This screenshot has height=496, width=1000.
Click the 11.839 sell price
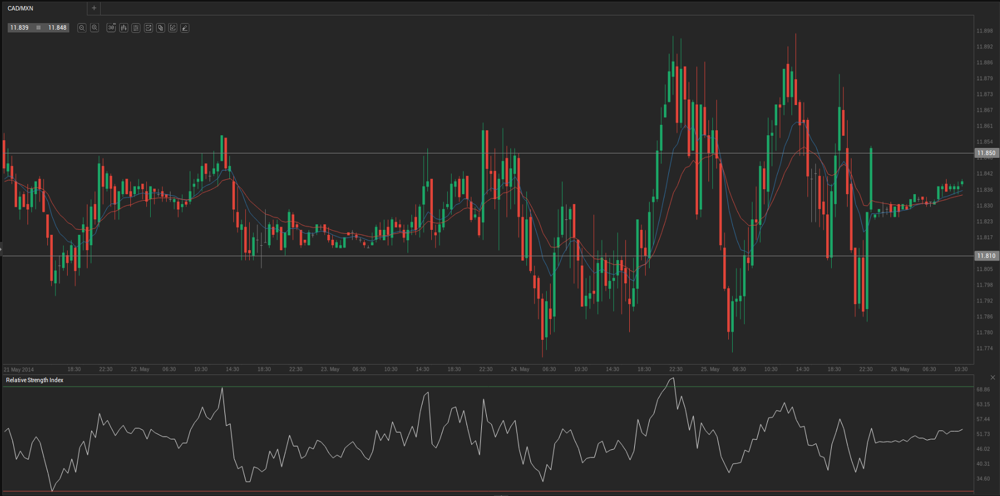pyautogui.click(x=20, y=27)
